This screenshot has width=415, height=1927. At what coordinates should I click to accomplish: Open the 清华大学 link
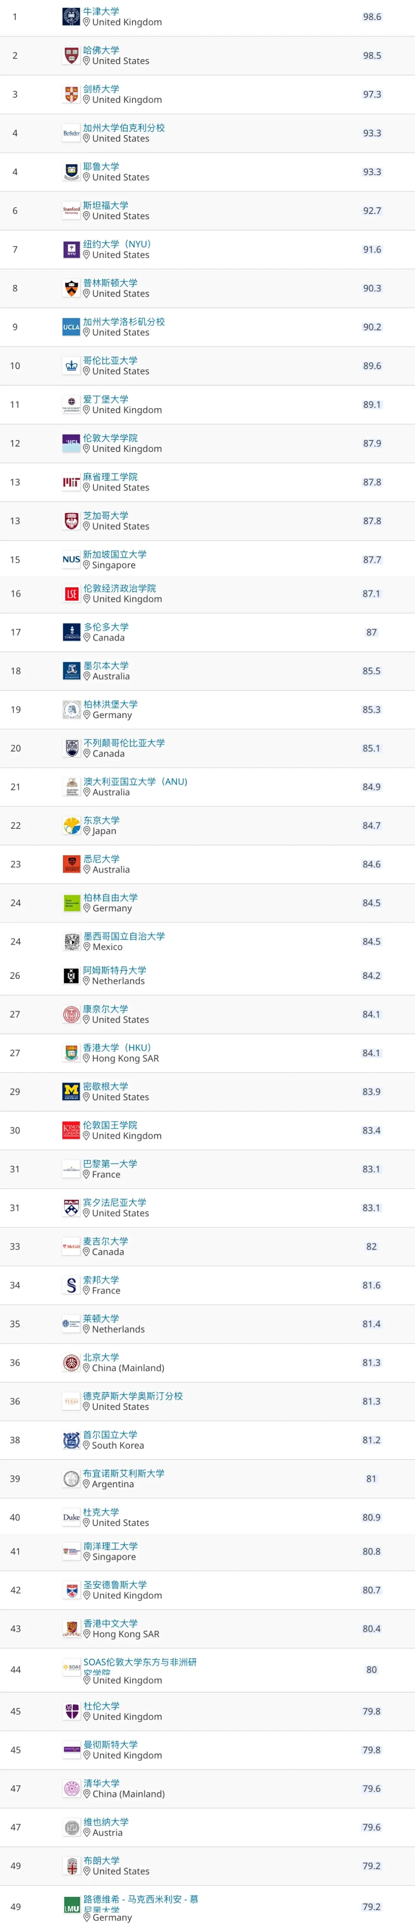101,1783
